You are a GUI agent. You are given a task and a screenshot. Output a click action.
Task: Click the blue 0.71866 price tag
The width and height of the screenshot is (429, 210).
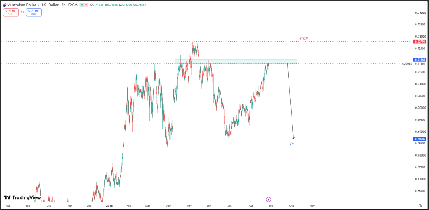pyautogui.click(x=420, y=59)
